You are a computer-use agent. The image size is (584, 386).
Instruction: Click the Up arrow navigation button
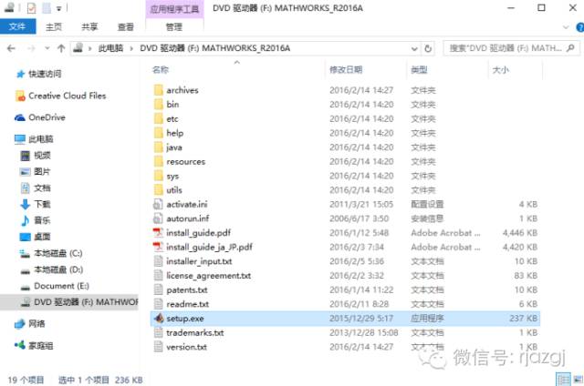(60, 46)
